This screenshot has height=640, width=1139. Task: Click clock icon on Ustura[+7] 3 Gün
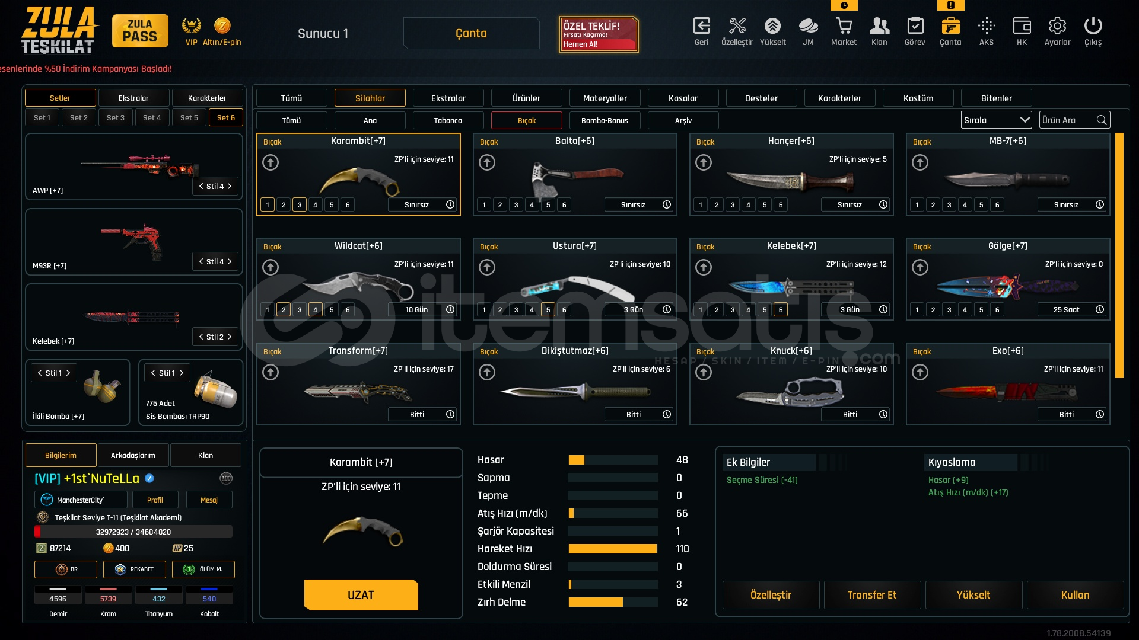click(667, 309)
